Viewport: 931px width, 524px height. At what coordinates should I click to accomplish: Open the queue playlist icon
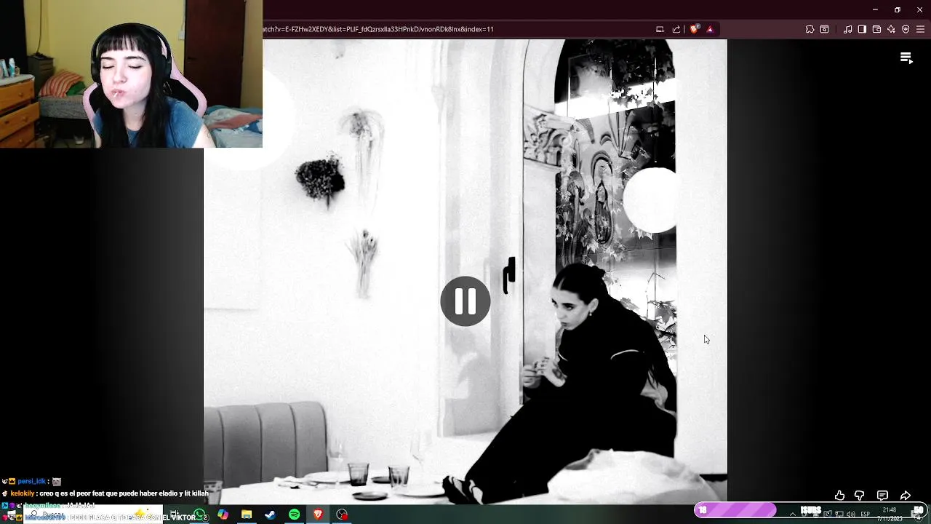click(x=906, y=58)
